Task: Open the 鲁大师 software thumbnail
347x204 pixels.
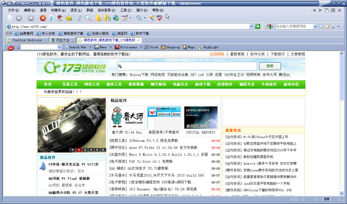Action: [127, 118]
